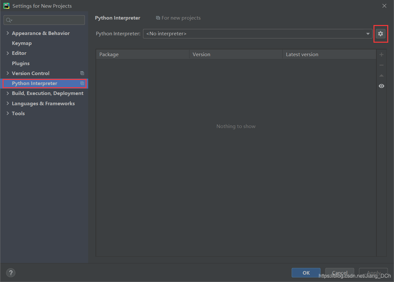
Task: Click the Apply button
Action: pos(373,273)
